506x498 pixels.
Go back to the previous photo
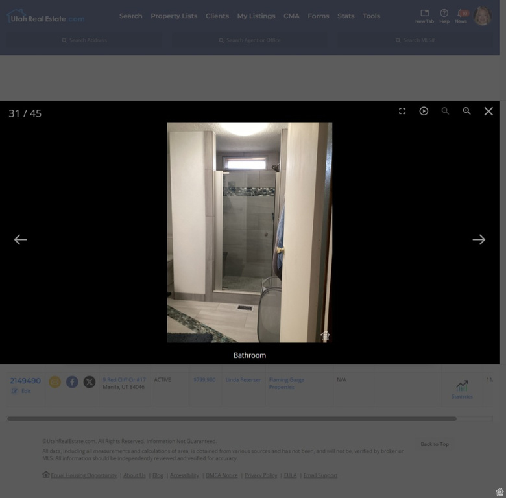pyautogui.click(x=21, y=240)
